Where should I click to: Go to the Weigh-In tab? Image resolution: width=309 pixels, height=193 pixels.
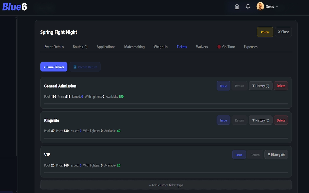pyautogui.click(x=161, y=47)
